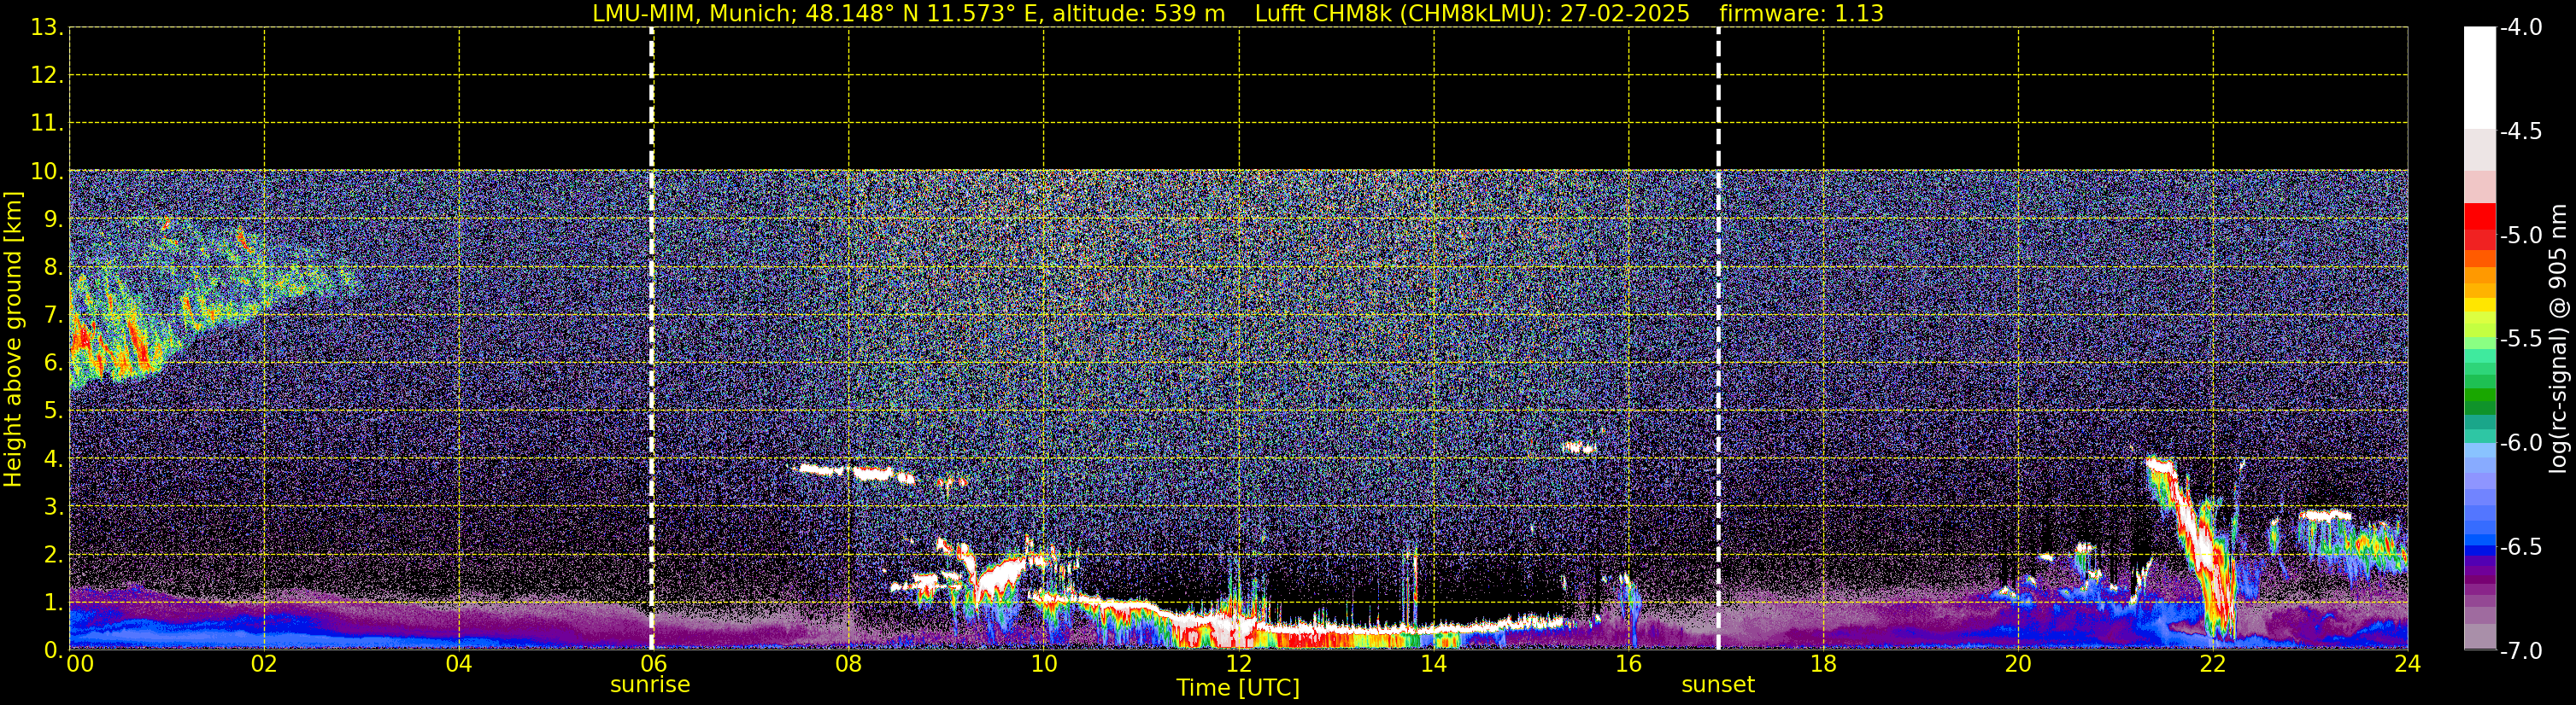Click the colorbar tick label -4.5
The image size is (2576, 705).
pos(2521,131)
